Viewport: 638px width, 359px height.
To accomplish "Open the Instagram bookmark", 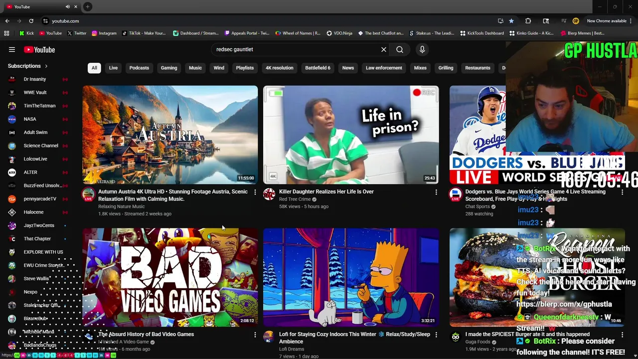I will (104, 33).
